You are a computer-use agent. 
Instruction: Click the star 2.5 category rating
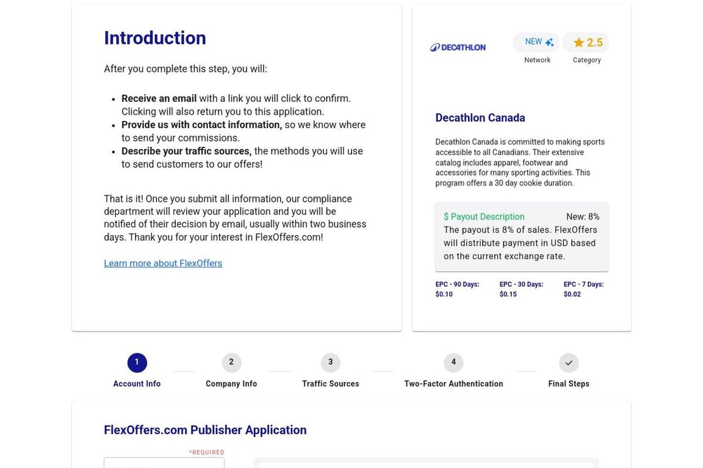pos(586,42)
